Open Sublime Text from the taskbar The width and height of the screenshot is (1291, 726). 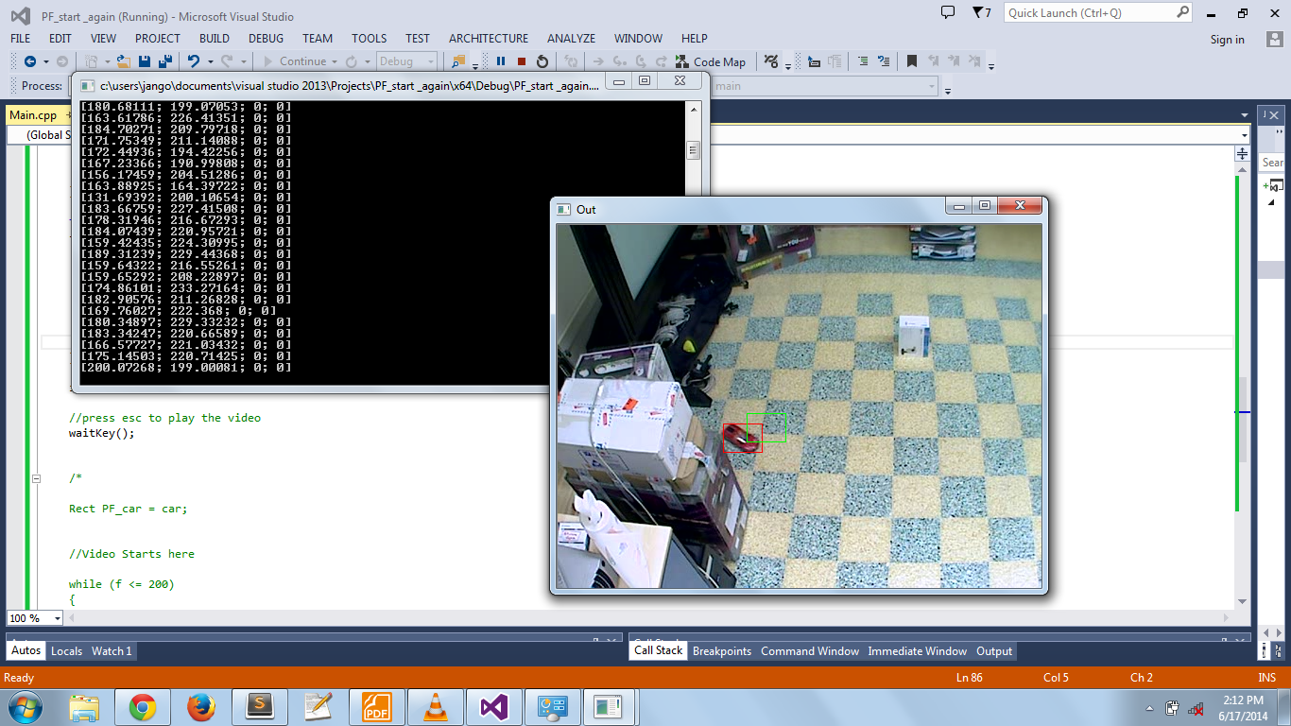[x=260, y=706]
